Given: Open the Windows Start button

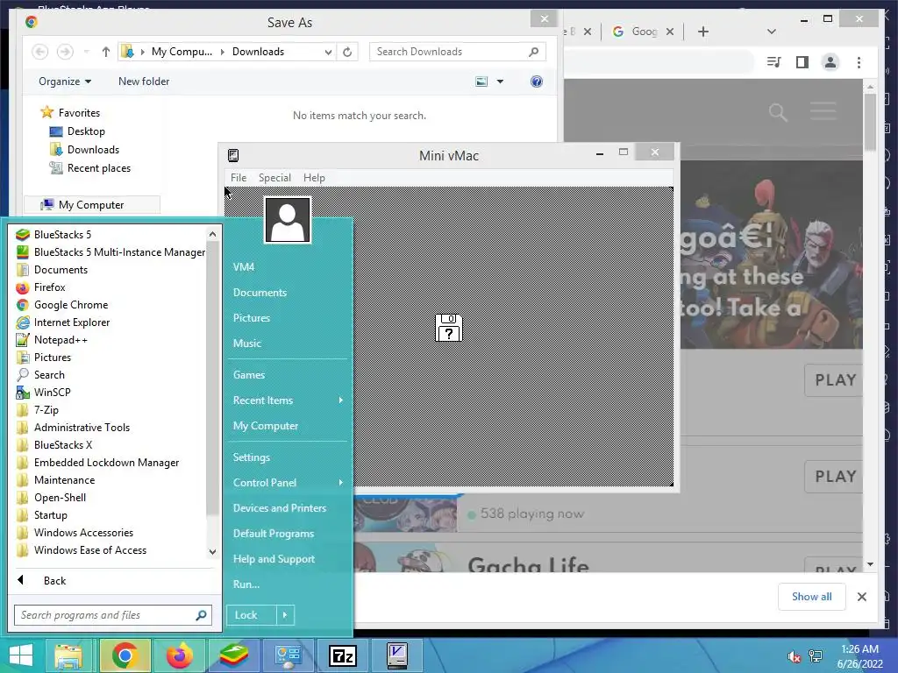Looking at the screenshot, I should pos(21,655).
